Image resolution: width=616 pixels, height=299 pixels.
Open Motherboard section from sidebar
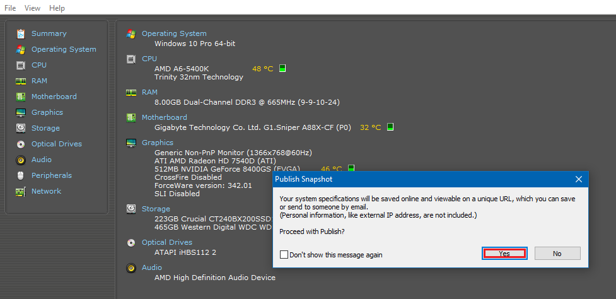point(54,97)
